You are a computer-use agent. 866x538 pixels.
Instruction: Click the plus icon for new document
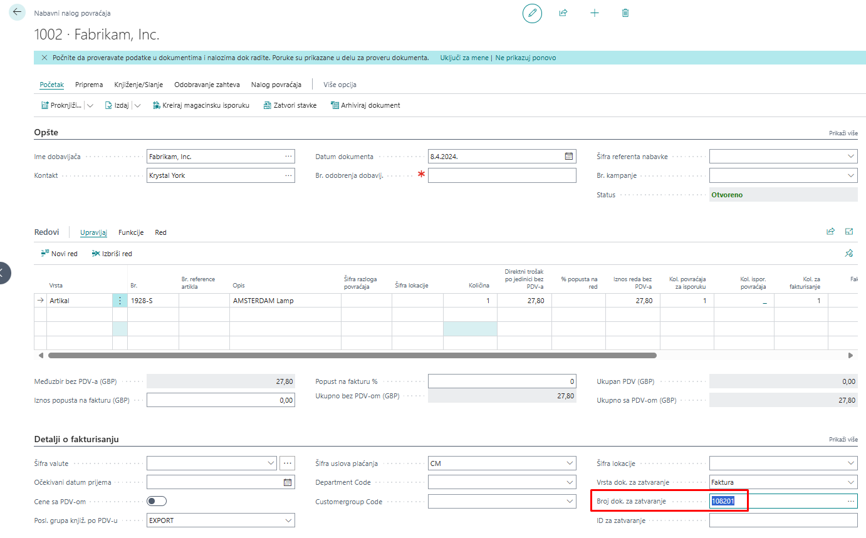[x=595, y=13]
